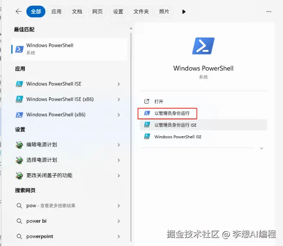
Task: Click Windows PowerShell (x86) icon
Action: tap(19, 115)
